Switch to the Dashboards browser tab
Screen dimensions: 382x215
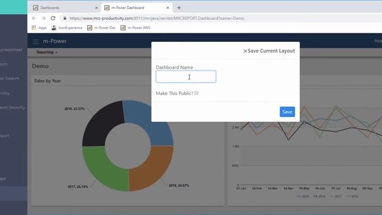[66, 8]
